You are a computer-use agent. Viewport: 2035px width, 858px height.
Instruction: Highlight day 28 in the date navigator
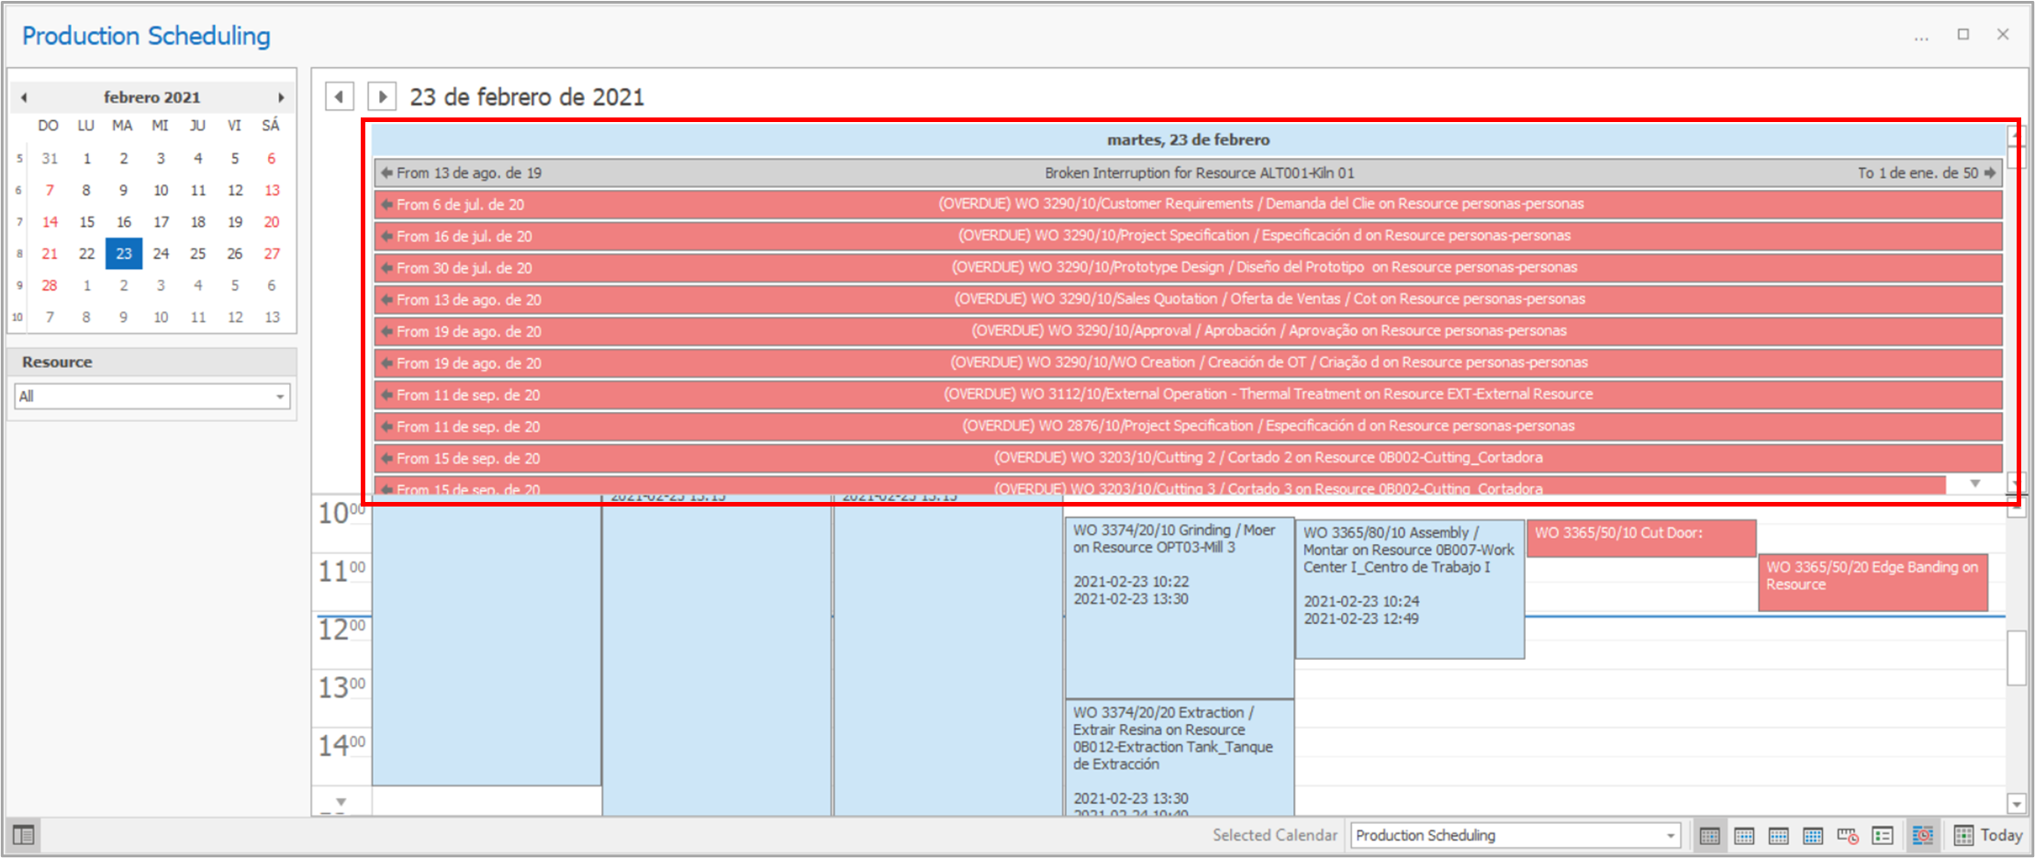coord(49,284)
